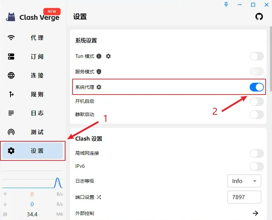Select the 设置 sidebar label
This screenshot has width=272, height=220.
37,151
